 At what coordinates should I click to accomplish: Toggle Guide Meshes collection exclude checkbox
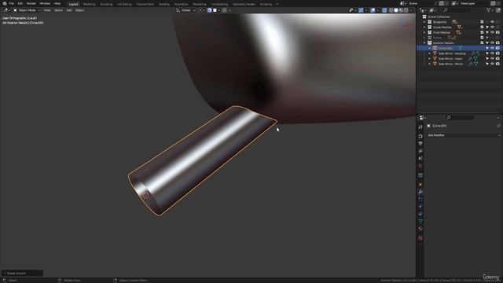click(x=482, y=28)
